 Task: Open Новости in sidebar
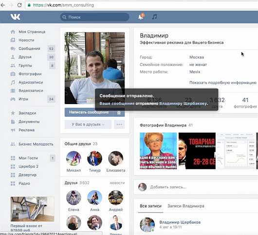tap(26, 40)
